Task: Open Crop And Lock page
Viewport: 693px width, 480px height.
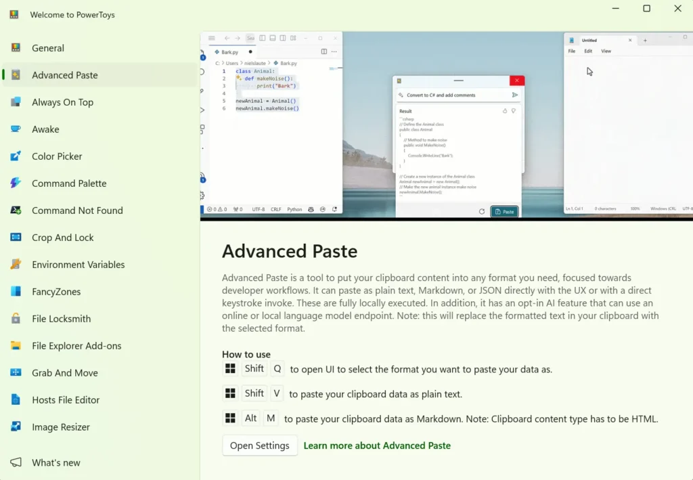Action: point(100,238)
